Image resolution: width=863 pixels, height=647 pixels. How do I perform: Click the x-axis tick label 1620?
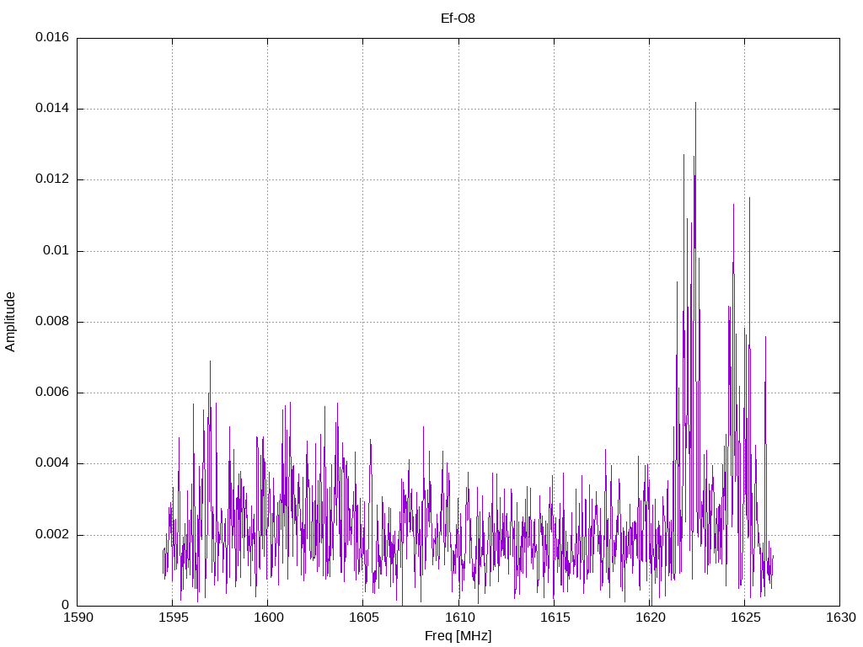[650, 618]
